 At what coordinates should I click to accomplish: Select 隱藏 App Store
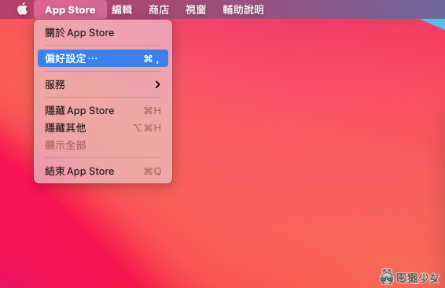(103, 110)
